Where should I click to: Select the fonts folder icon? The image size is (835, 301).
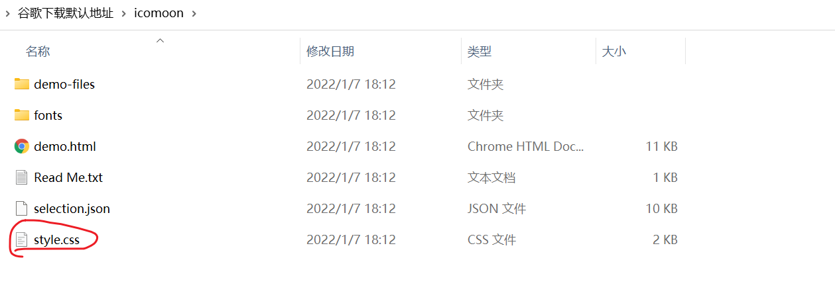pos(22,115)
